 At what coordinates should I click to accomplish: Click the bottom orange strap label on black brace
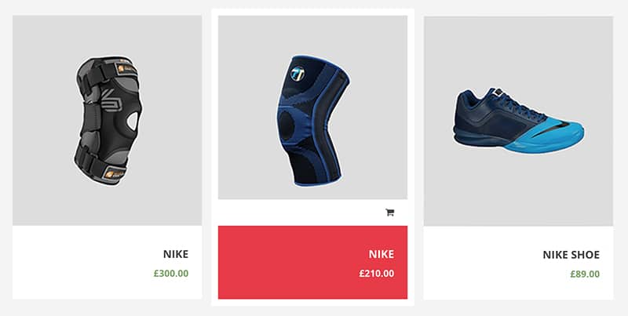coord(114,173)
